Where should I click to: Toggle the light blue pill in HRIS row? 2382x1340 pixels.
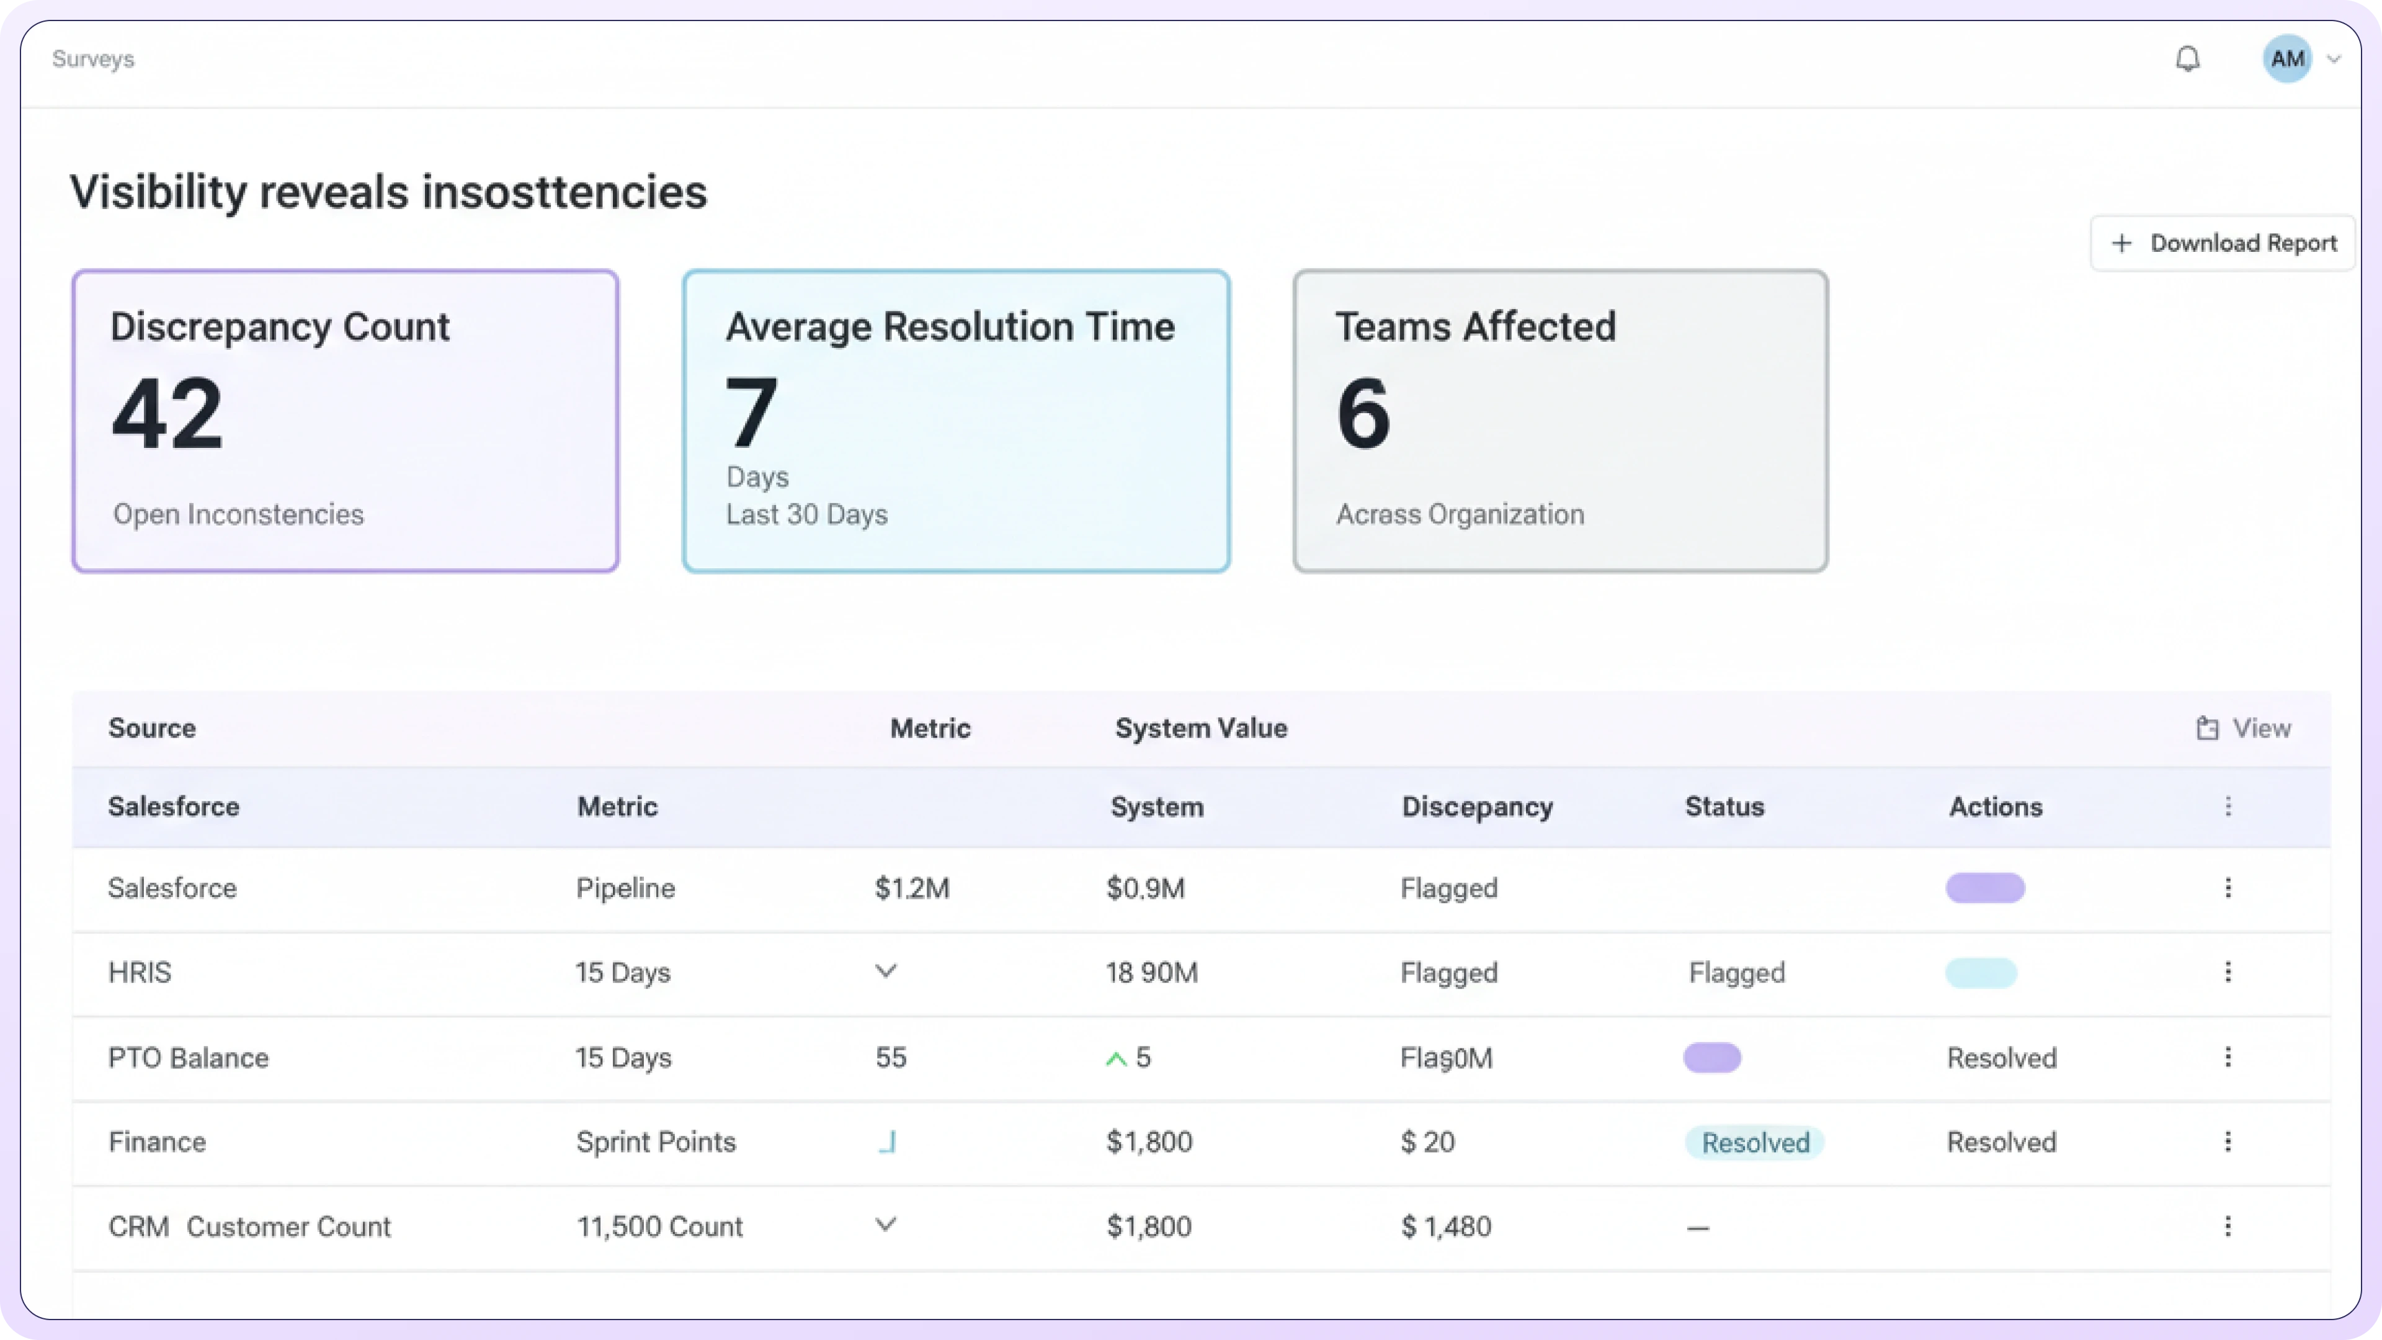click(1981, 973)
